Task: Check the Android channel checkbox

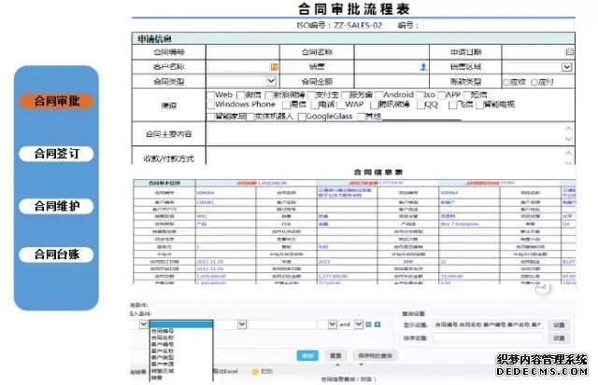Action: [379, 95]
